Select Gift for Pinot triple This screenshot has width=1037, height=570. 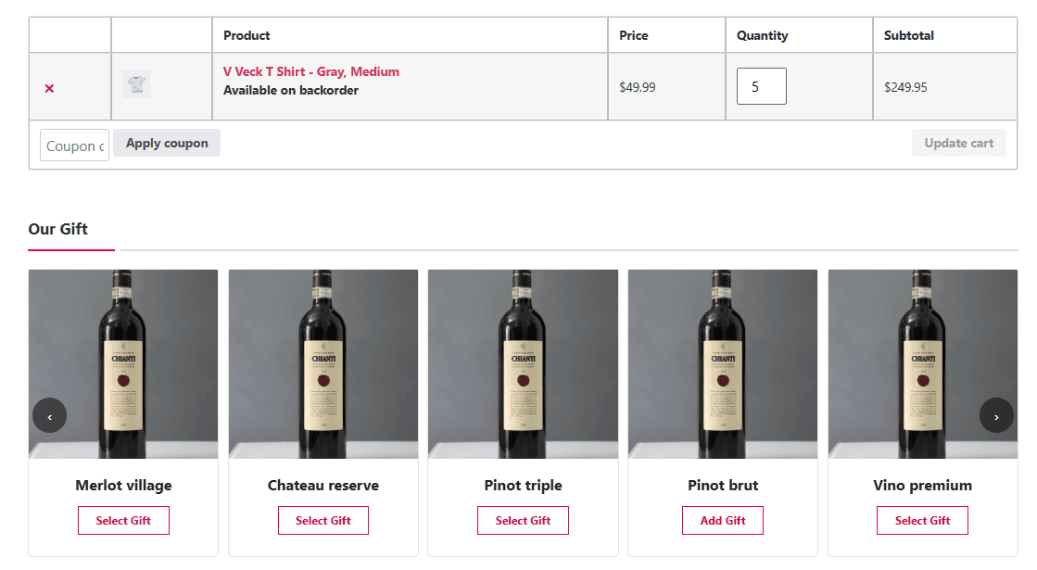tap(523, 521)
